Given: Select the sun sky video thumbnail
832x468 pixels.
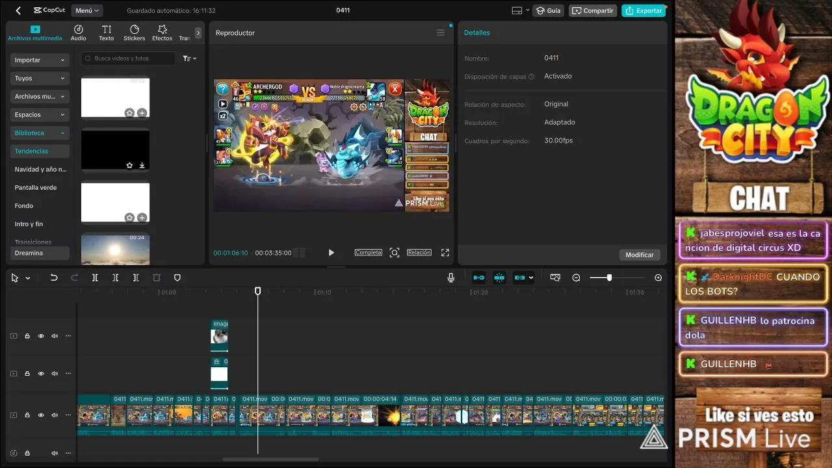Looking at the screenshot, I should click(x=115, y=249).
